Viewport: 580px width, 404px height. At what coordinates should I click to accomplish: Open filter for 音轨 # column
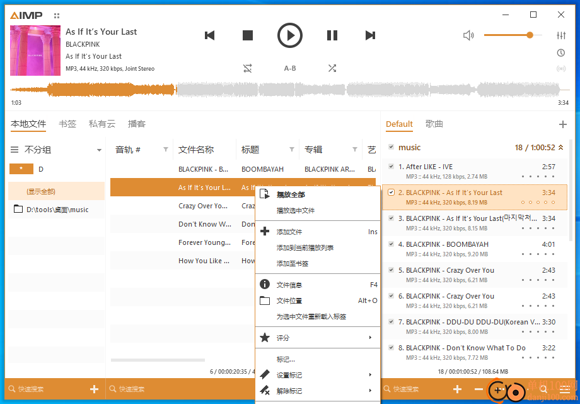click(x=166, y=150)
